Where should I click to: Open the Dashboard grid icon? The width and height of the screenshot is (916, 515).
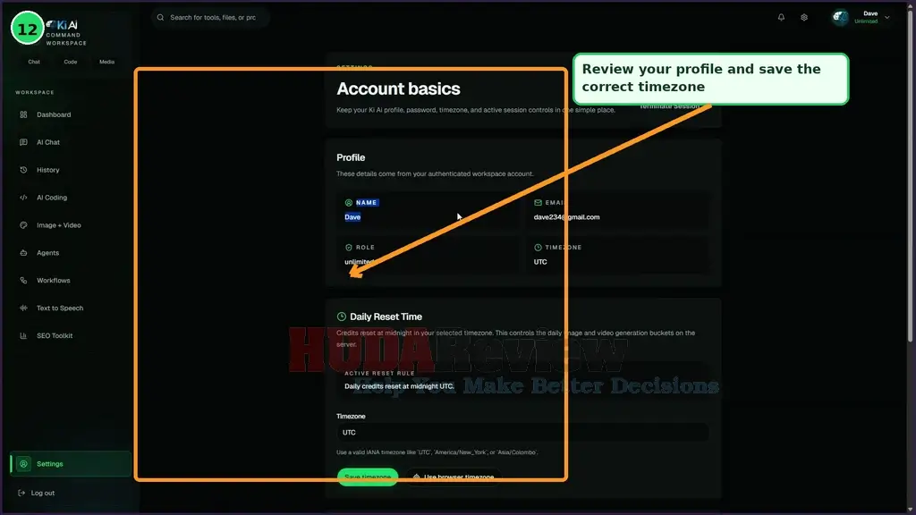(x=23, y=114)
